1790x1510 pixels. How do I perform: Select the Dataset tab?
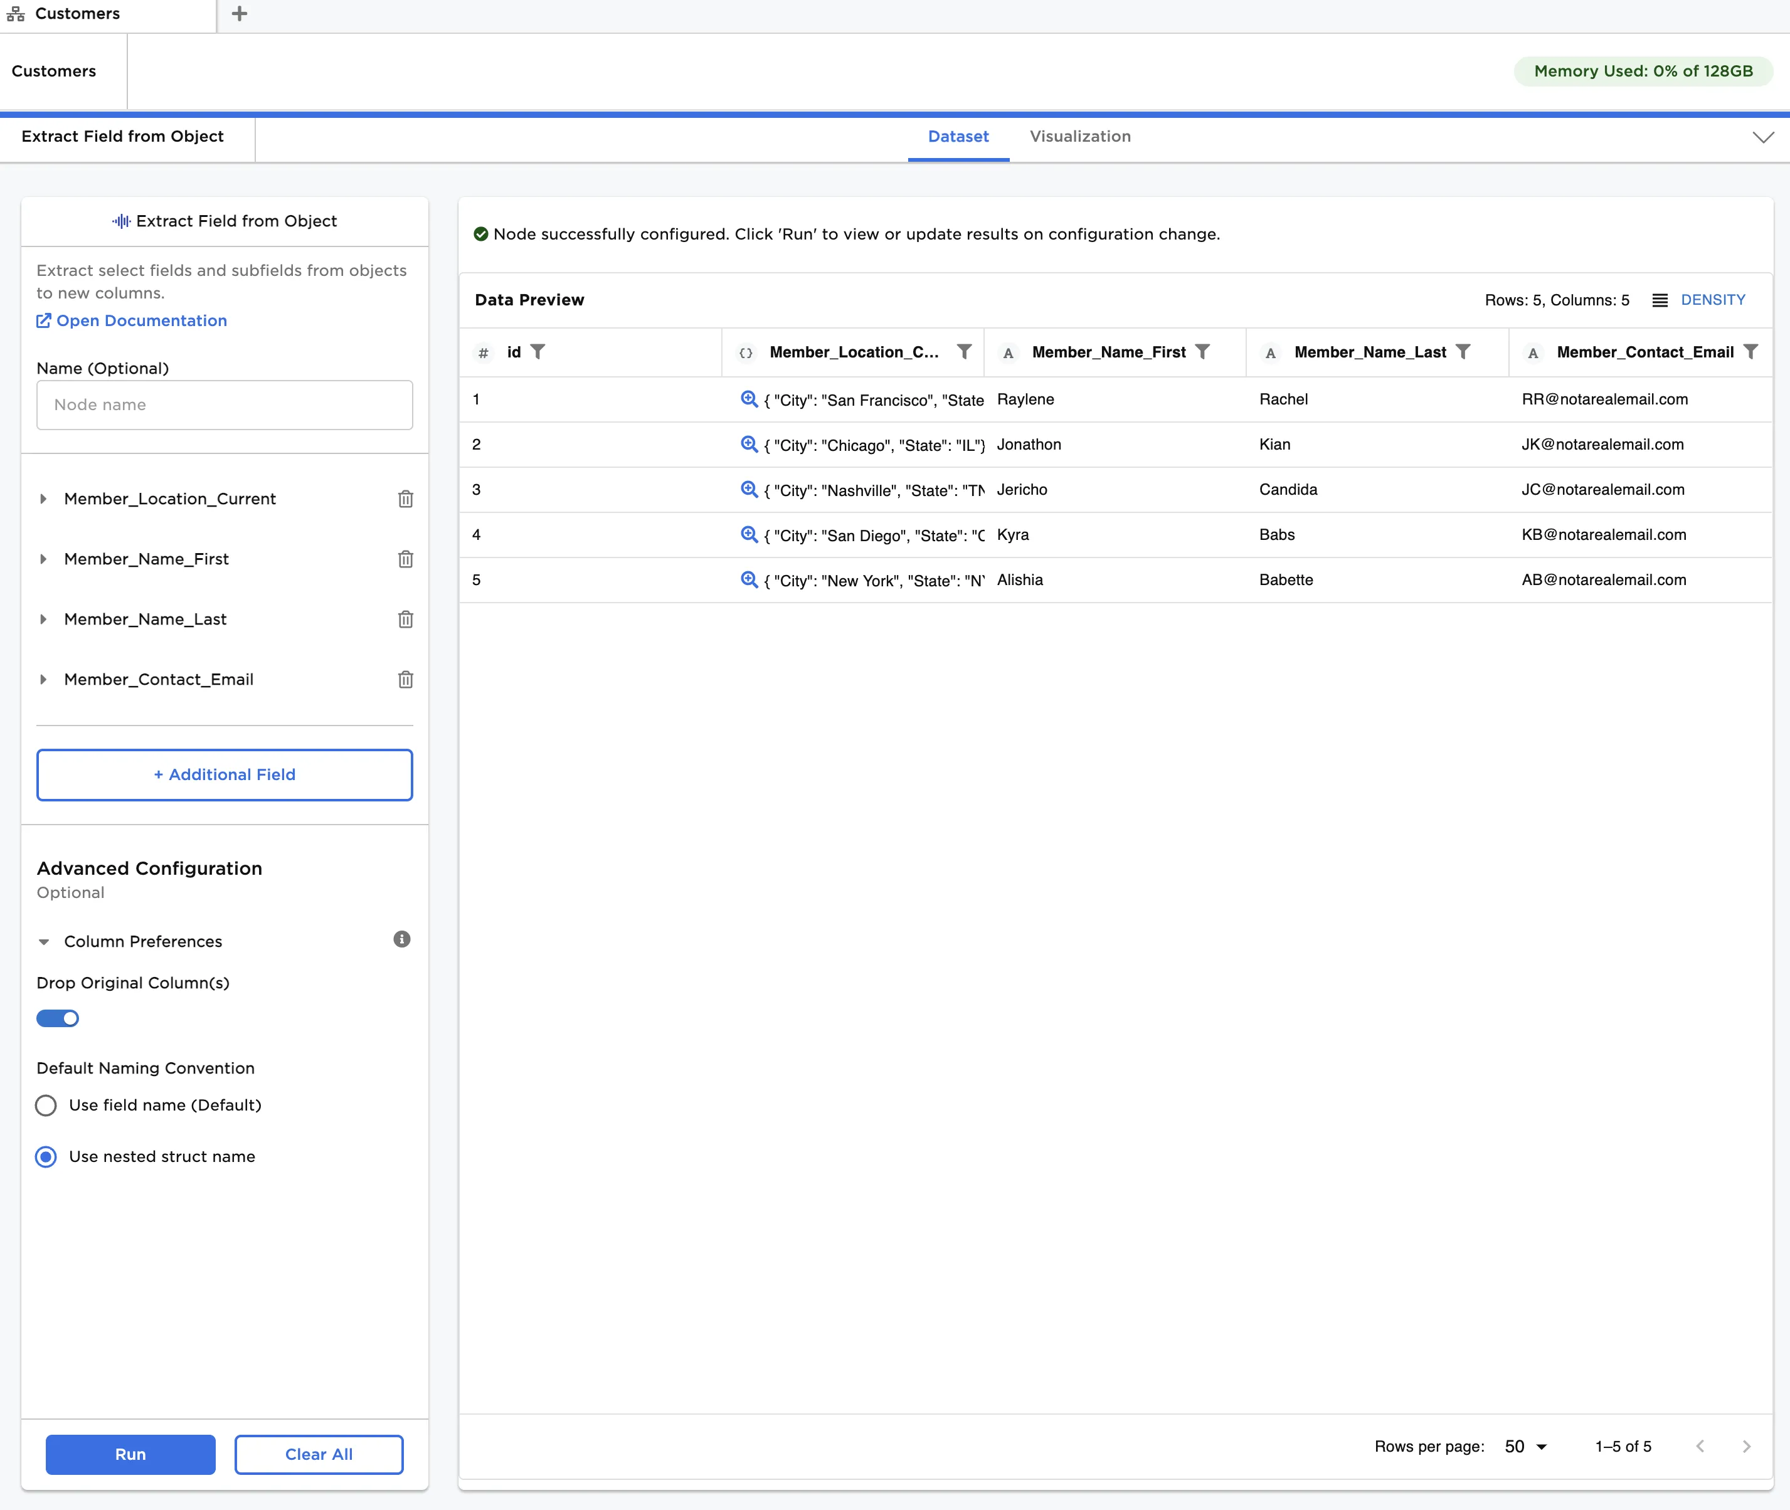click(958, 137)
